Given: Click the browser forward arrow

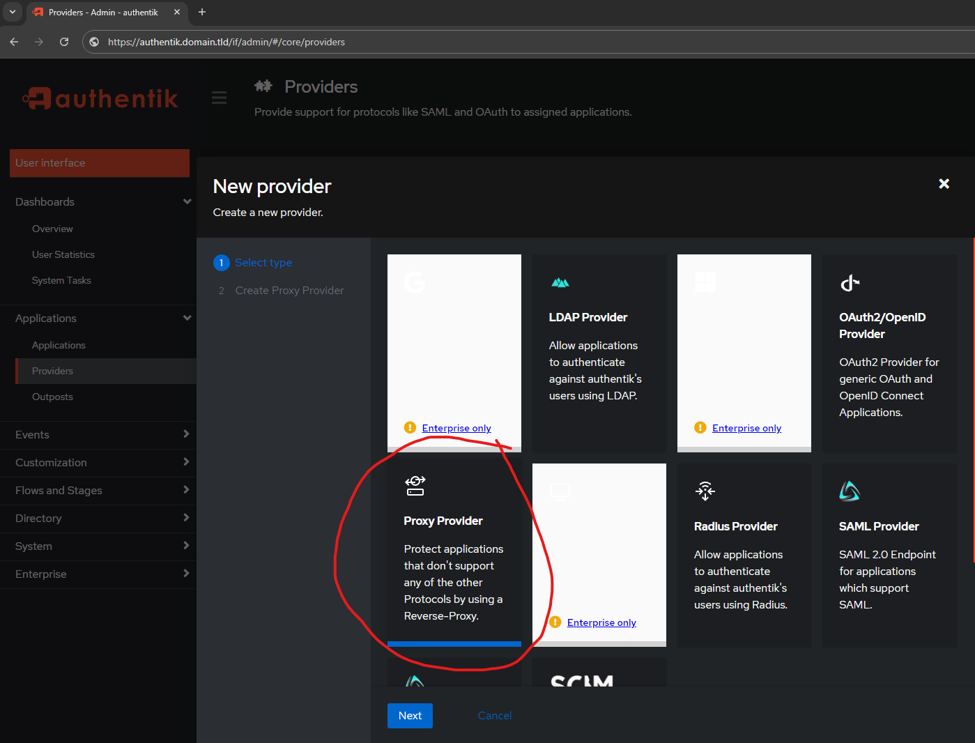Looking at the screenshot, I should pos(39,42).
